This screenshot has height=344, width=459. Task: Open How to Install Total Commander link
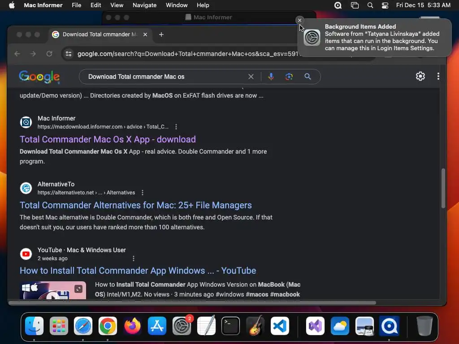[x=138, y=271]
